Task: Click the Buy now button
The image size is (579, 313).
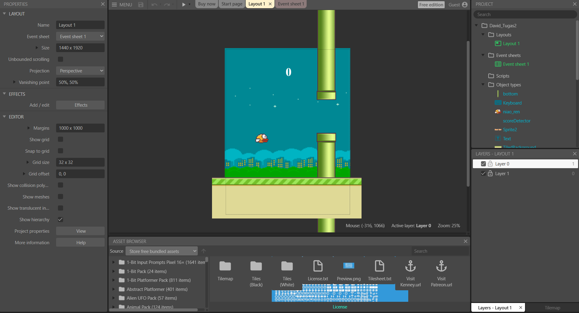Action: click(x=206, y=4)
